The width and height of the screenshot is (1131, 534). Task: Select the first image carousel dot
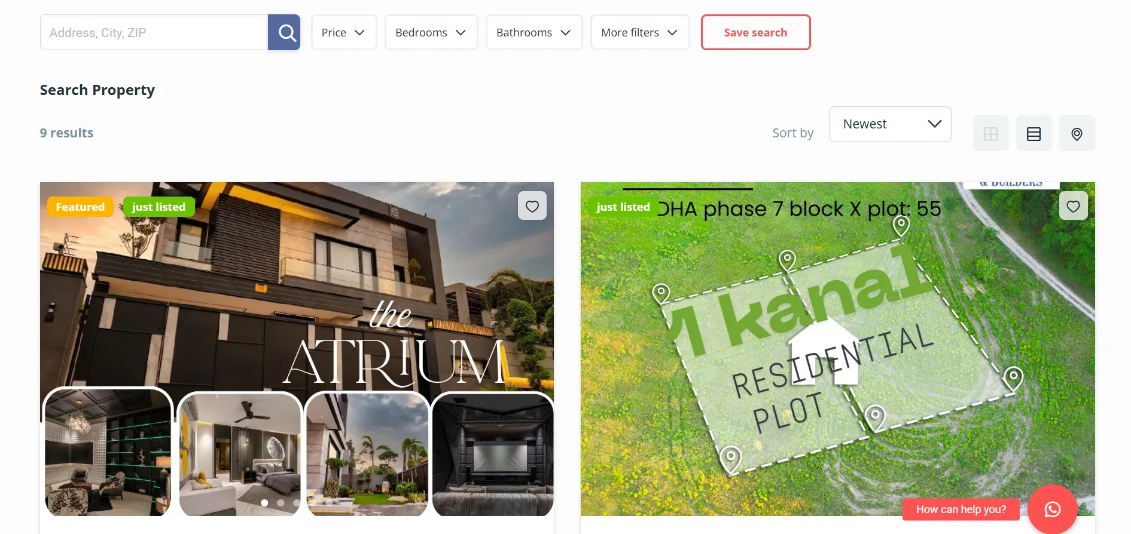(264, 503)
